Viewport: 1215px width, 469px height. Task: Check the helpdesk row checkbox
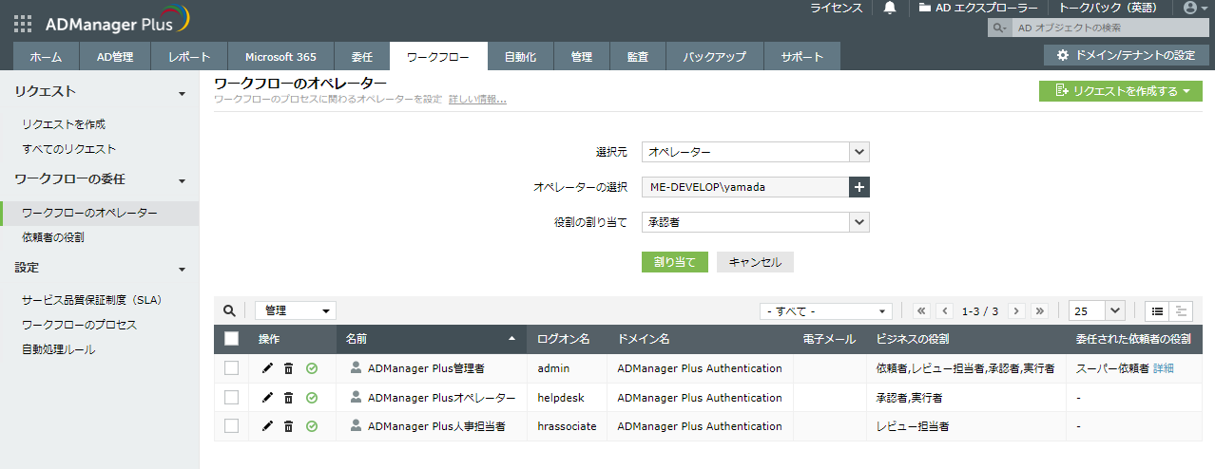231,398
